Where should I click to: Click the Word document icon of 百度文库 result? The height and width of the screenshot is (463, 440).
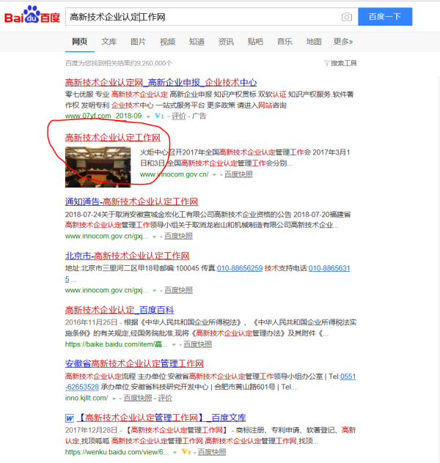pyautogui.click(x=70, y=418)
